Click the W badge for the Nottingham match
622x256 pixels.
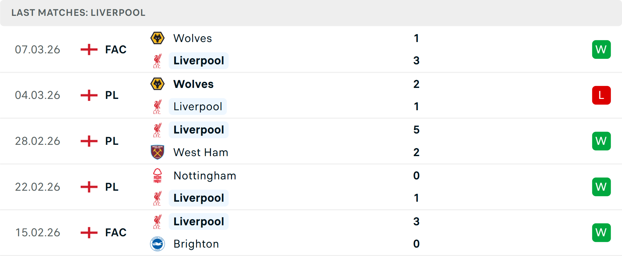point(601,187)
